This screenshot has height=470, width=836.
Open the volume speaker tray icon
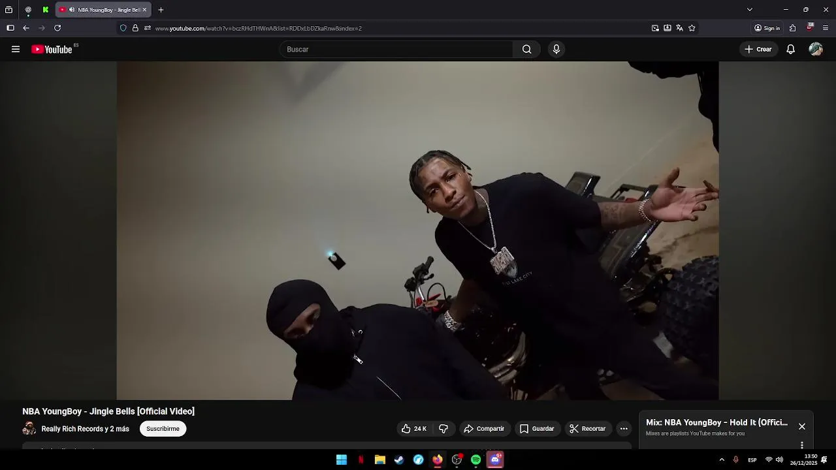click(x=779, y=460)
